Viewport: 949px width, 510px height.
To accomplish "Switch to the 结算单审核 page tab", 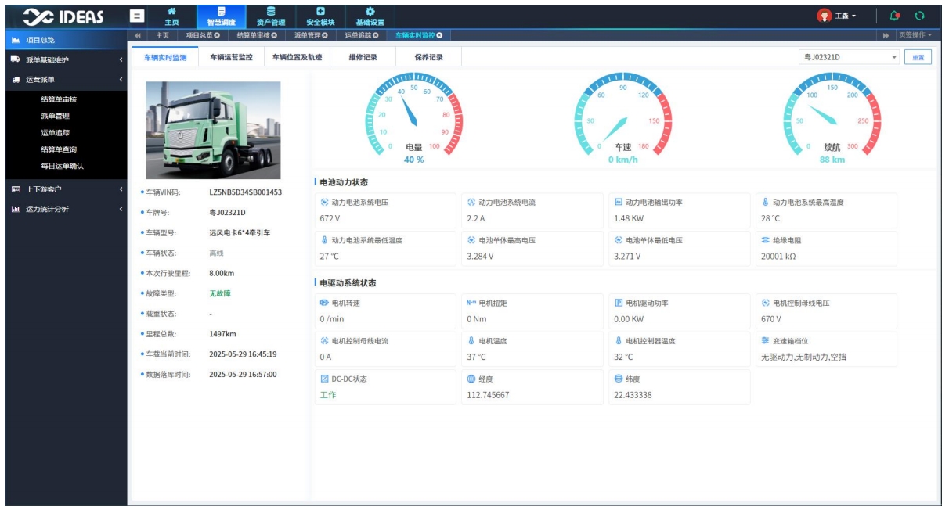I will 258,36.
